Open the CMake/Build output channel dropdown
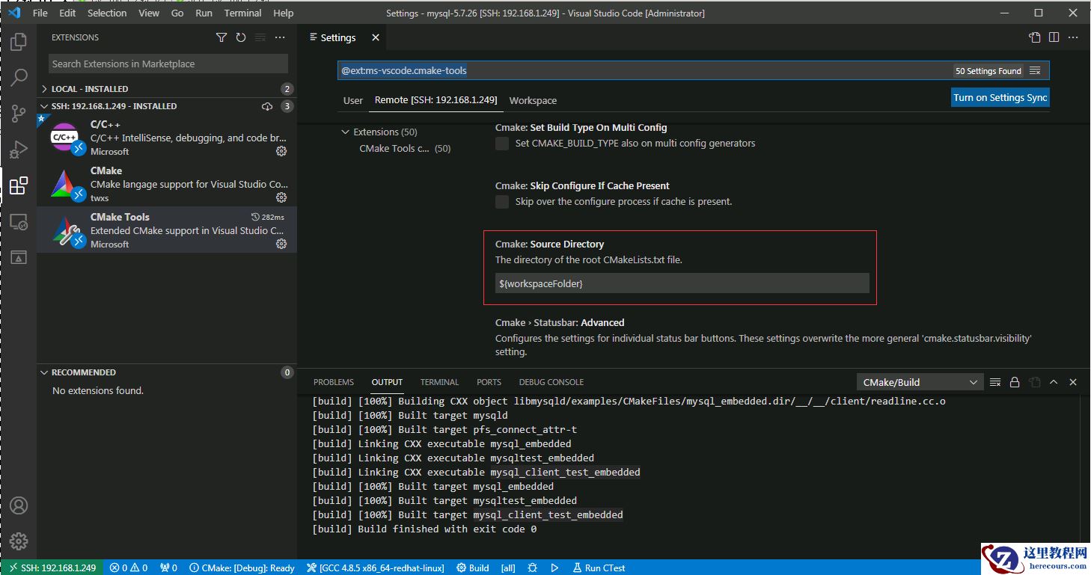 point(920,382)
